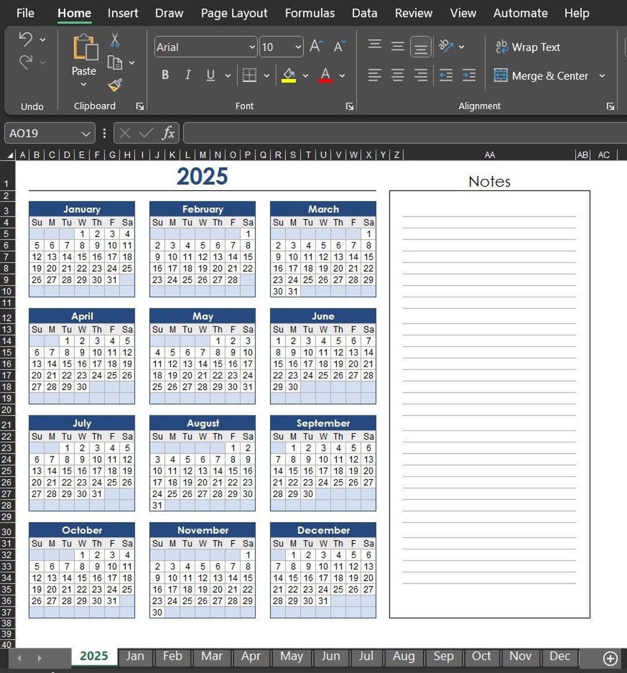
Task: Expand the Merge & Center options arrow
Action: (602, 75)
